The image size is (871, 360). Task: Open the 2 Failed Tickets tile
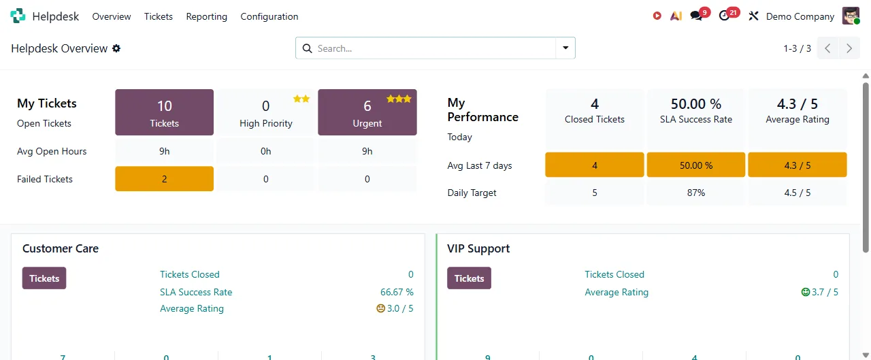pyautogui.click(x=165, y=179)
